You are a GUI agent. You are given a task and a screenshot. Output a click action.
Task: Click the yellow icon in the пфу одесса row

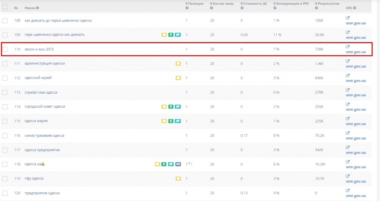(x=178, y=179)
